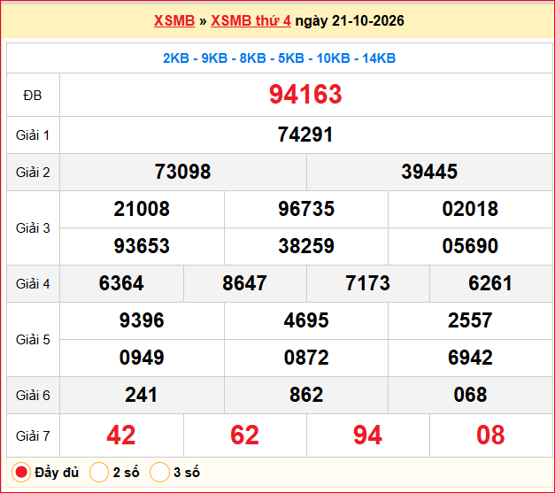Click the Giải 3 number 05690

tap(470, 246)
